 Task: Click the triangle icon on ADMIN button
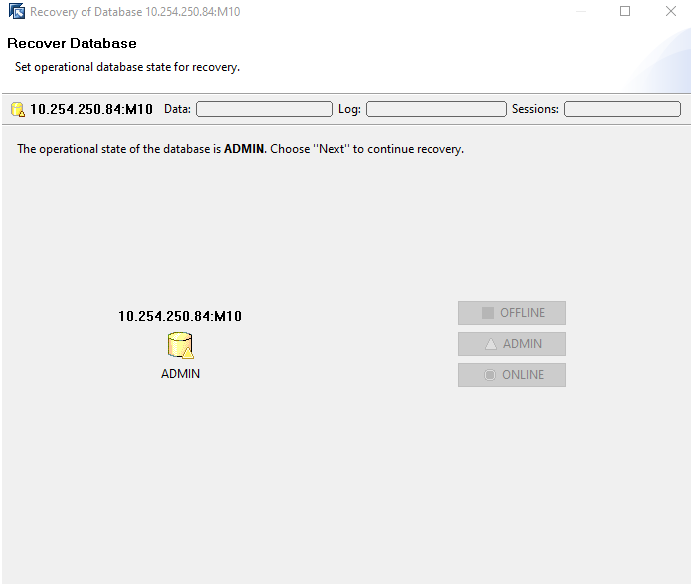489,344
